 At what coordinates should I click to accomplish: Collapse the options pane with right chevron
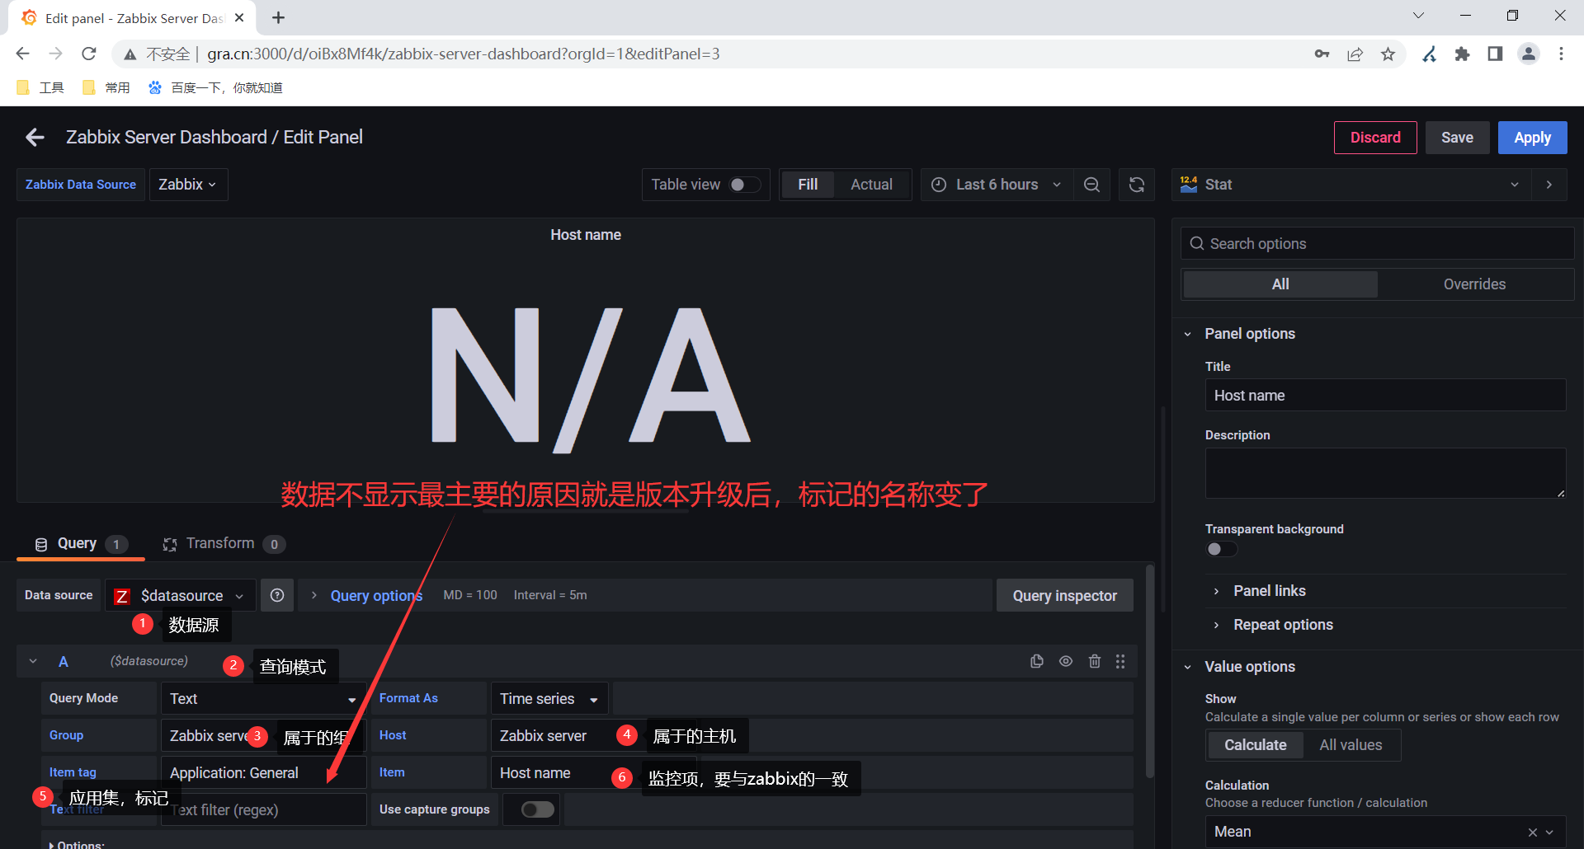tap(1549, 185)
